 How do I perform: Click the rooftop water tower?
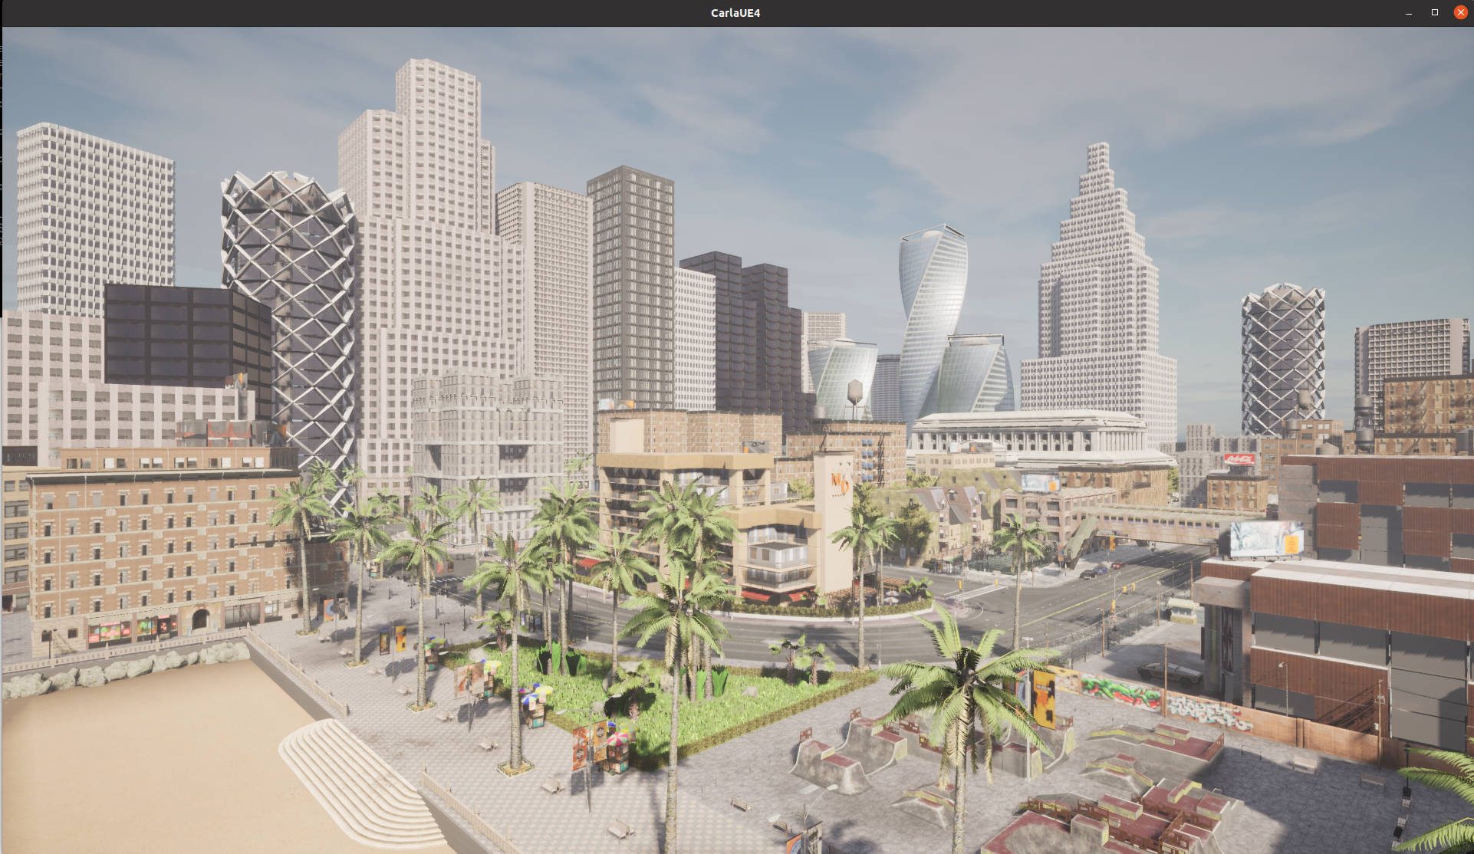pos(854,393)
